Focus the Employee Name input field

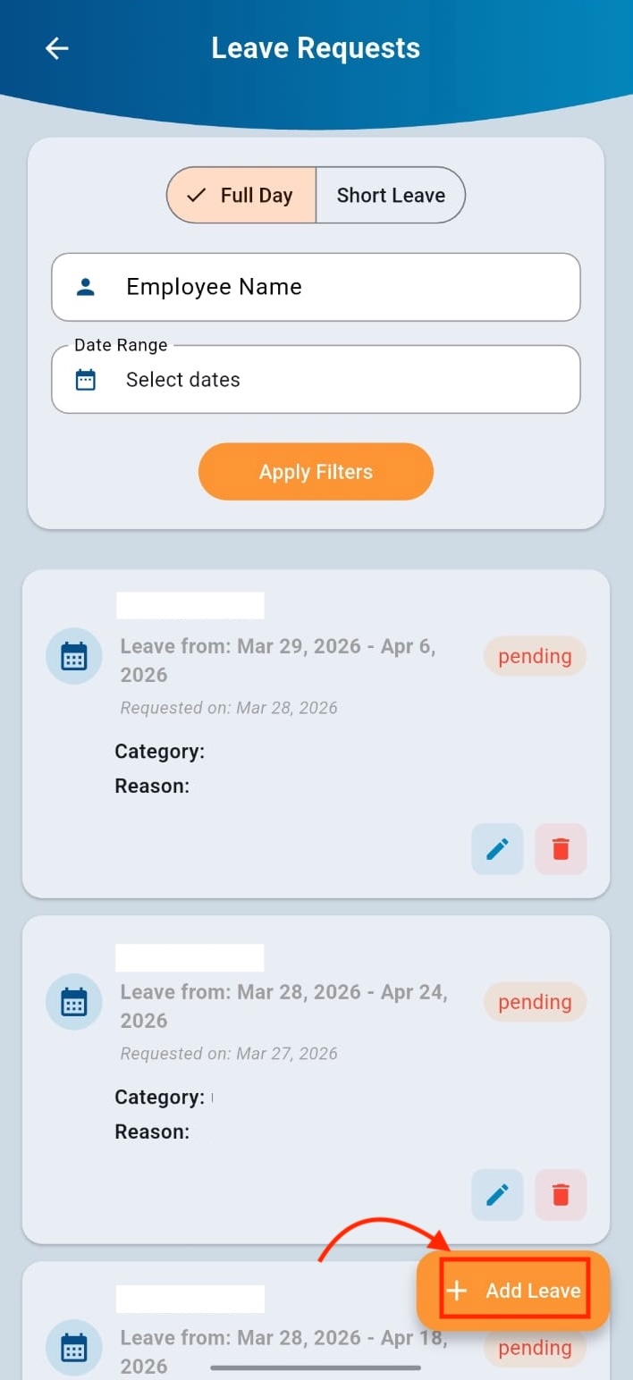[x=340, y=287]
